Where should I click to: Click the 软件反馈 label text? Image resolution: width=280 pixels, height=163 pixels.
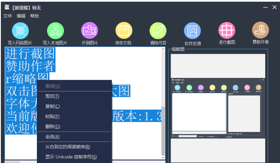coord(193,43)
